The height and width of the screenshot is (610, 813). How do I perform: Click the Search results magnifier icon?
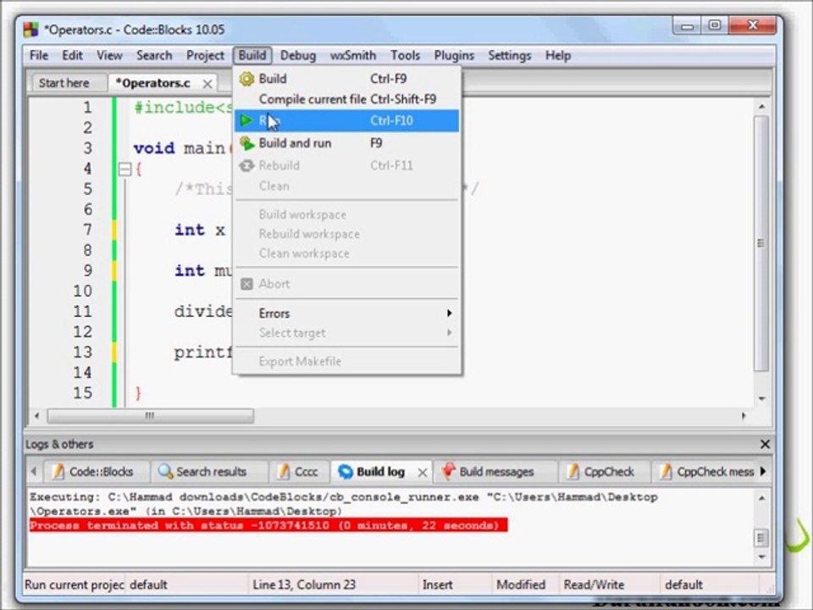pyautogui.click(x=165, y=472)
